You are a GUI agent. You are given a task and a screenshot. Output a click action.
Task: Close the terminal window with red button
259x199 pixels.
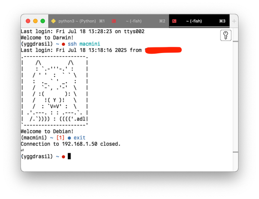(x=28, y=21)
